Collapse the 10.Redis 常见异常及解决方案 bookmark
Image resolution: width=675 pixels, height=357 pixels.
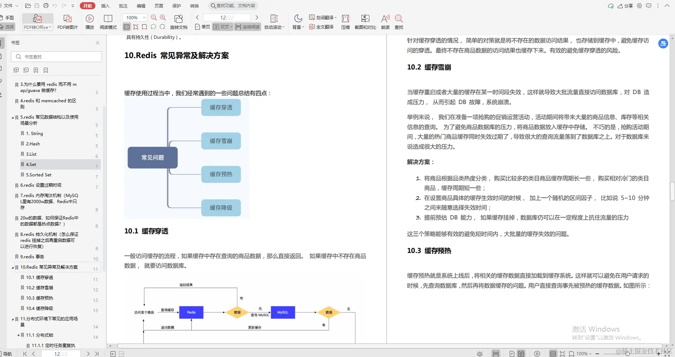[x=13, y=267]
